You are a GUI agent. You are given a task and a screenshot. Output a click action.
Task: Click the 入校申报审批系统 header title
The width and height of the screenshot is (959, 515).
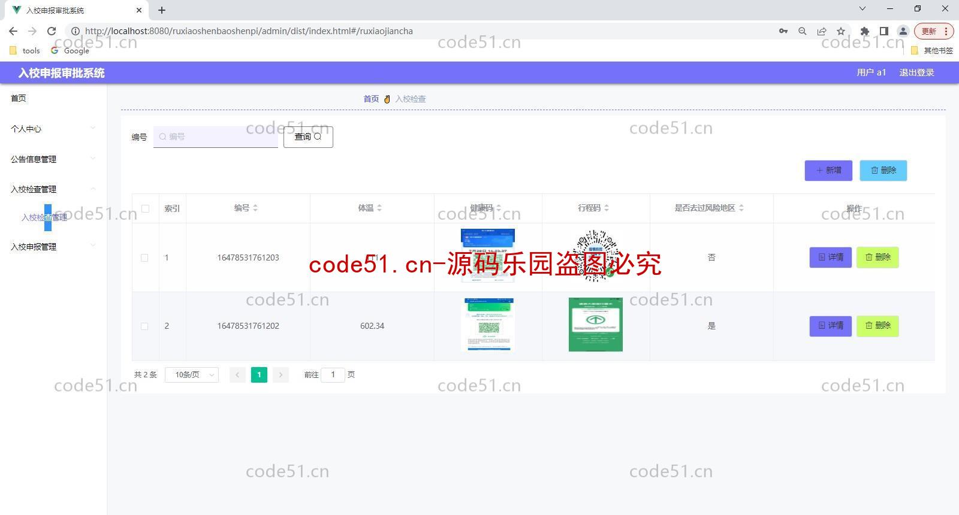click(62, 73)
